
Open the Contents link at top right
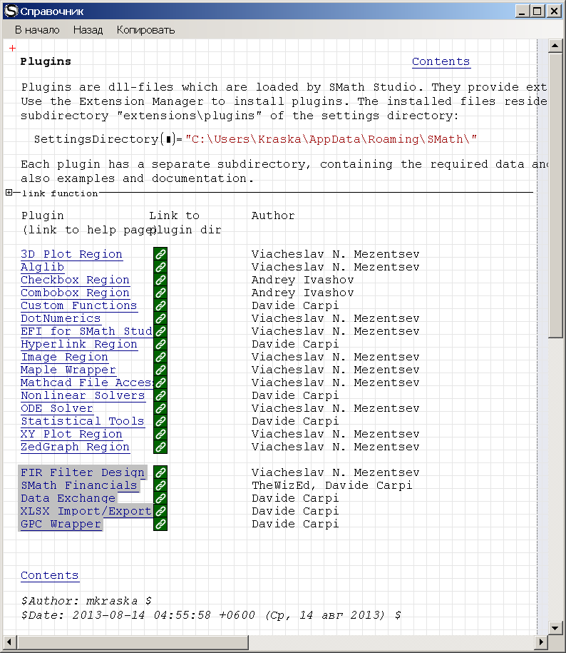coord(441,61)
